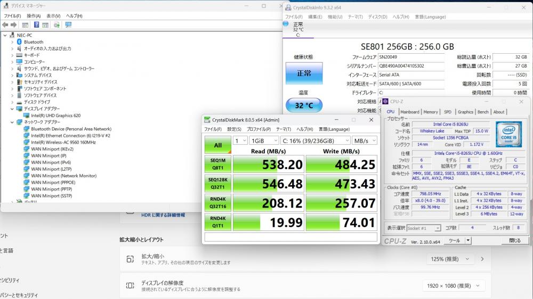Click the disk C: status orb in CrystalDiskInfo
The height and width of the screenshot is (299, 533).
pos(286,24)
